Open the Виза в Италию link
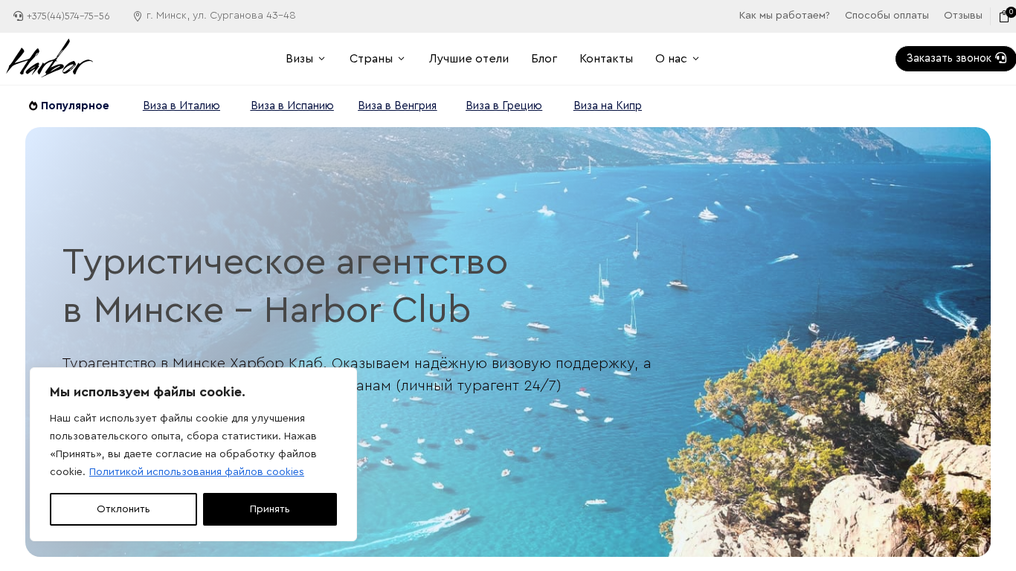The width and height of the screenshot is (1016, 571). (181, 106)
